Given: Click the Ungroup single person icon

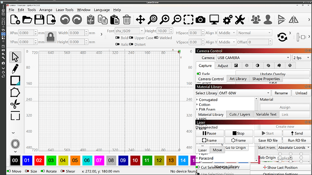Looking at the screenshot, I should (x=268, y=20).
